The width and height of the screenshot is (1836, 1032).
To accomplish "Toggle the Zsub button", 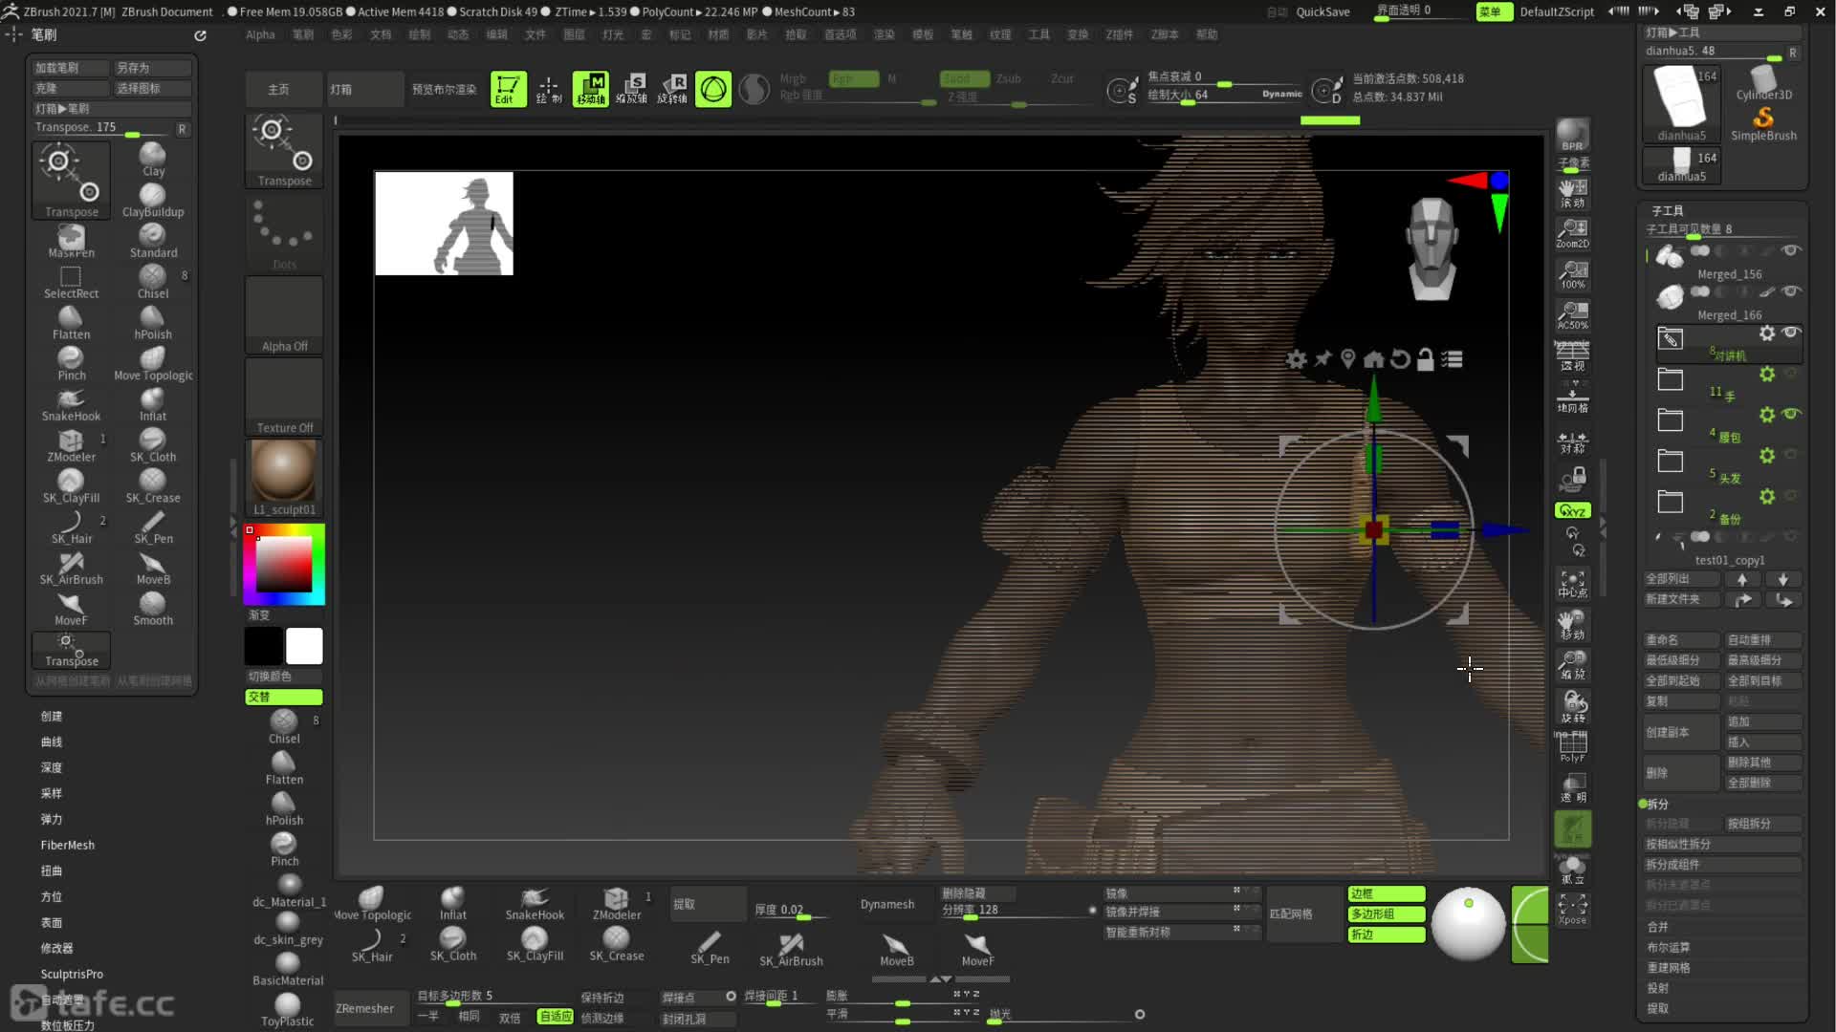I will pos(1008,79).
